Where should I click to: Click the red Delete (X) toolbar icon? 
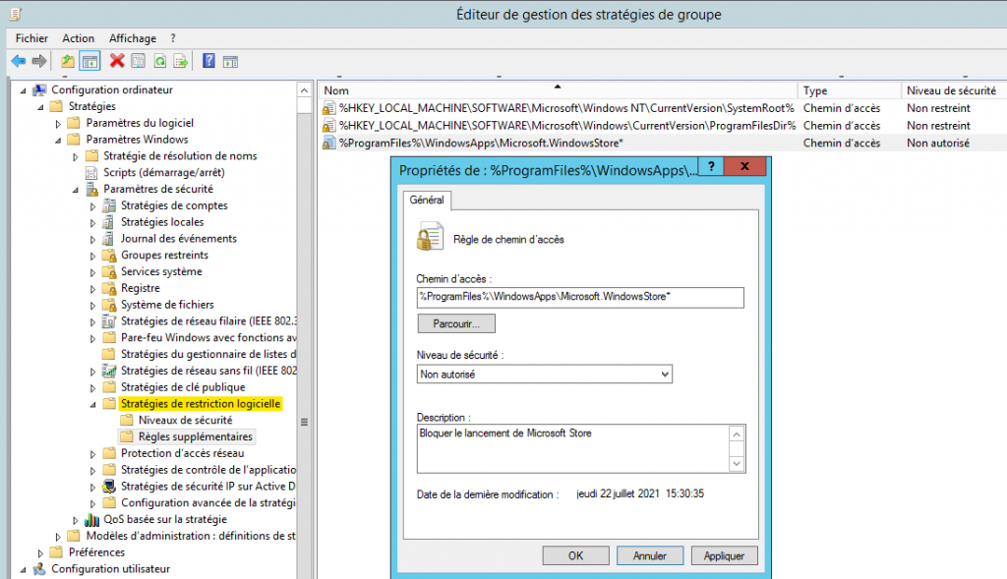(116, 61)
